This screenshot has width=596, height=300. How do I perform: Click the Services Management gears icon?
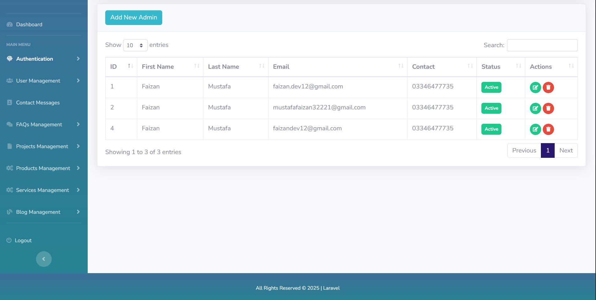point(10,190)
